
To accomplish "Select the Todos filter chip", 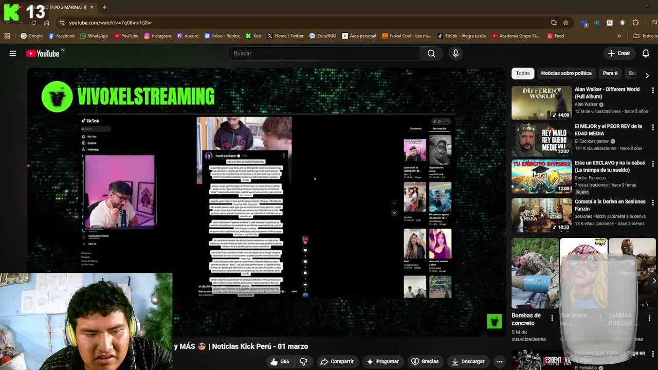I will click(523, 73).
